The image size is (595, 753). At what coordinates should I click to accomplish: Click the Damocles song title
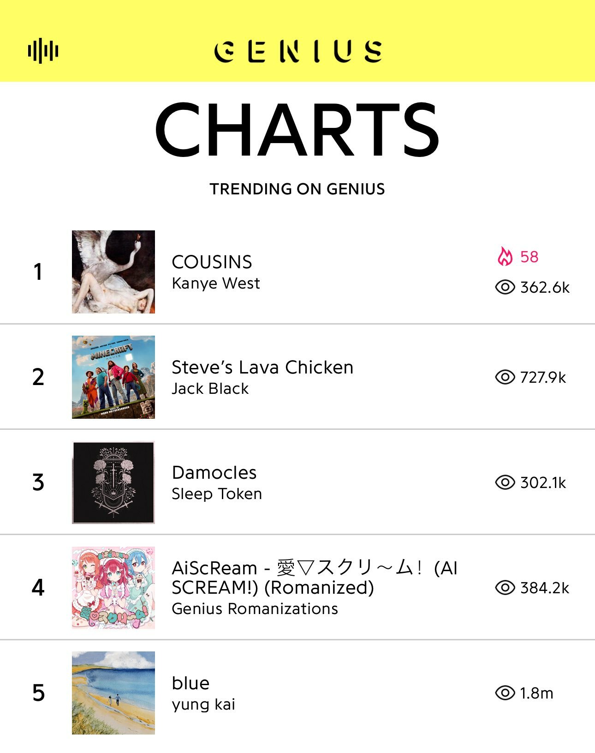[x=214, y=472]
